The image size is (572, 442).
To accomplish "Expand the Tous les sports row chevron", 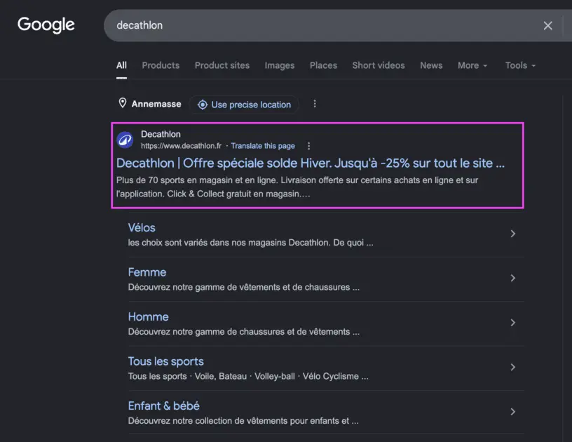I will tap(513, 367).
